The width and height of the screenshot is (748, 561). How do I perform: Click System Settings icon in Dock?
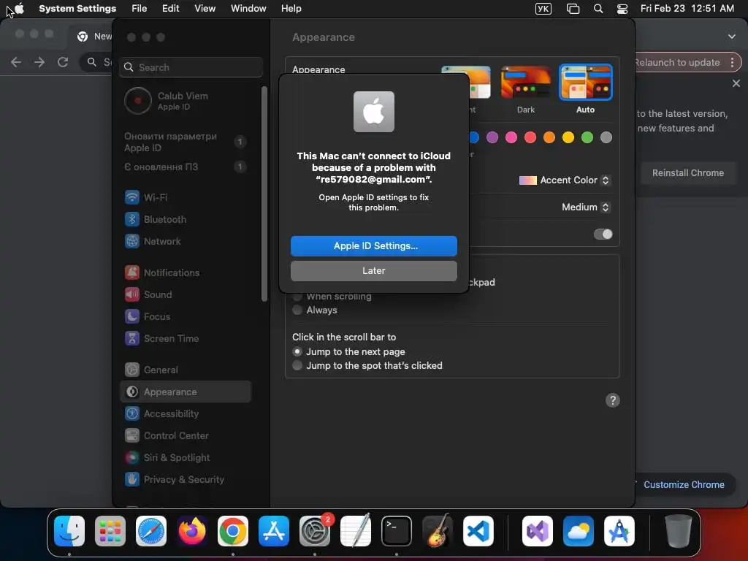(315, 531)
